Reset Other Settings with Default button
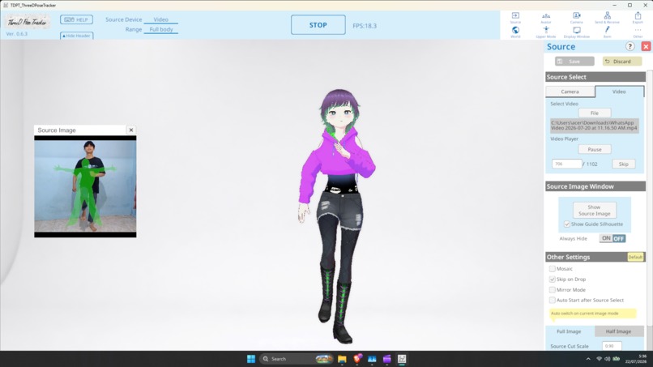 pyautogui.click(x=635, y=257)
